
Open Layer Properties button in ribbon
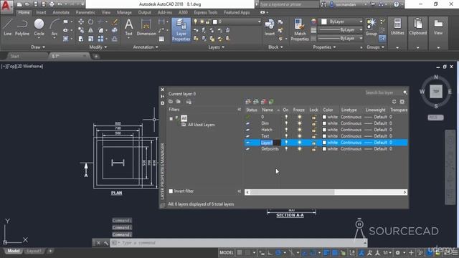pos(181,30)
